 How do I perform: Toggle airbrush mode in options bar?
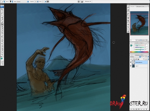point(48,1)
